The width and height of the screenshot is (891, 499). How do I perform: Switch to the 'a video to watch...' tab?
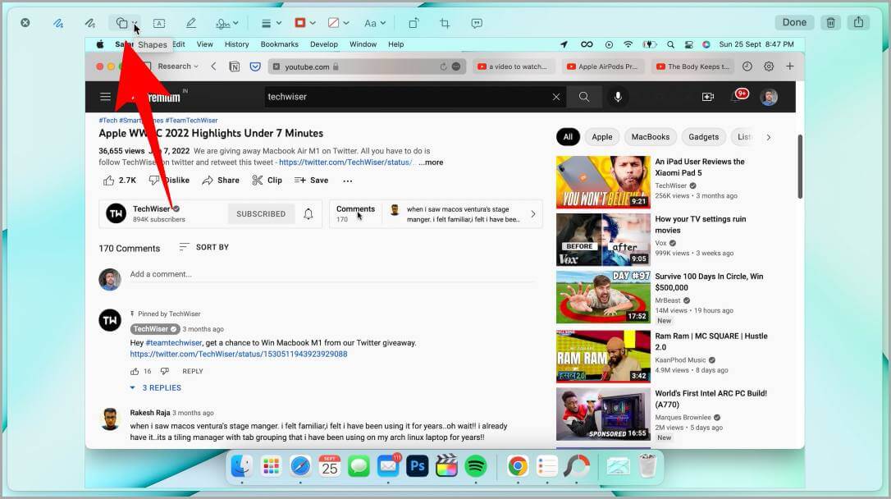coord(514,66)
